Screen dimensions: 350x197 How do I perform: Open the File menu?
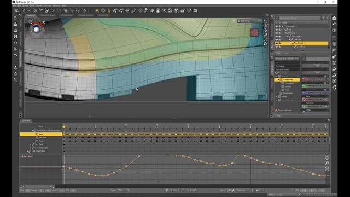pos(14,5)
